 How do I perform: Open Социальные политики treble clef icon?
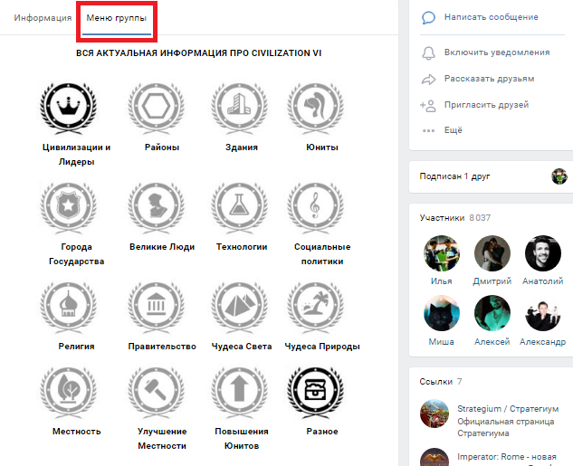click(315, 208)
